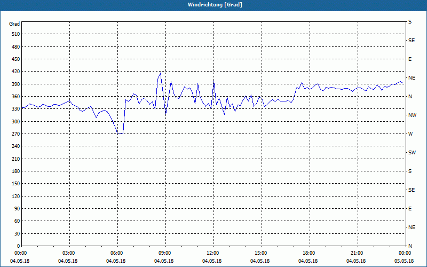Screen dimensions: 427x267
Task: Pick the 390 degree axis label
Action: click(16, 84)
